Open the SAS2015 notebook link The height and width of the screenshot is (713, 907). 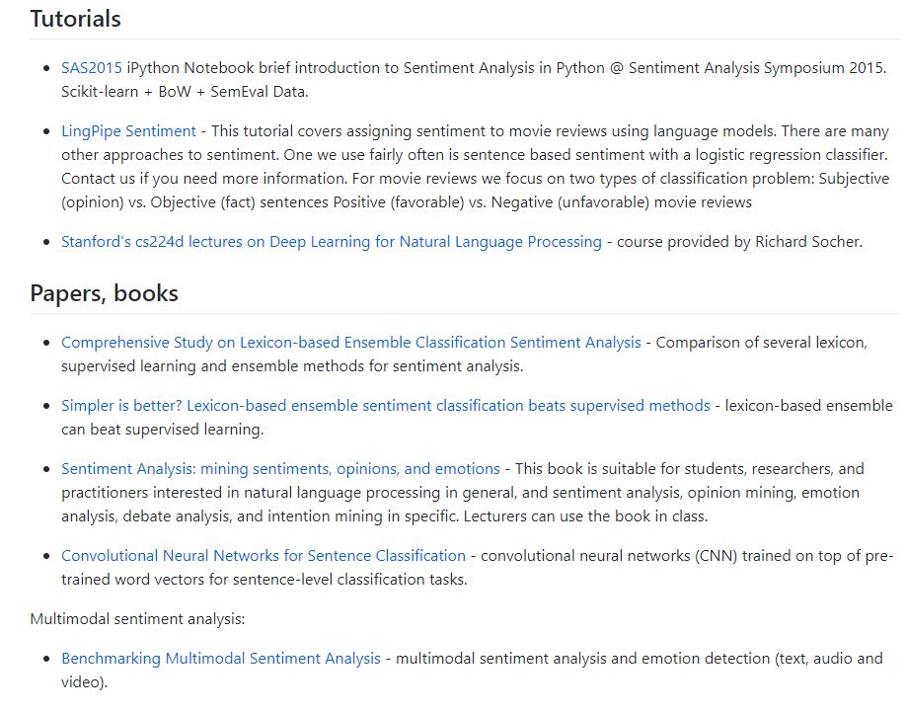pos(92,68)
